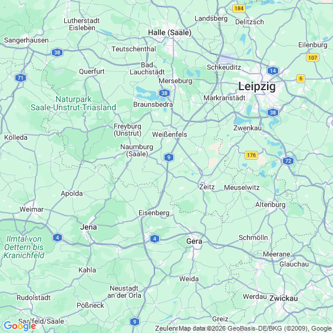Click the A 9 shield south of Weißenfels
333x333 pixels.
(169, 157)
